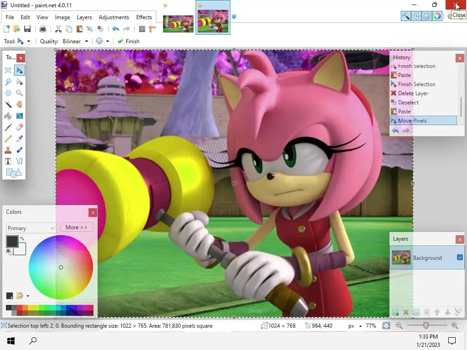
Task: Uncheck the Background layer visibility checkbox
Action: click(460, 257)
